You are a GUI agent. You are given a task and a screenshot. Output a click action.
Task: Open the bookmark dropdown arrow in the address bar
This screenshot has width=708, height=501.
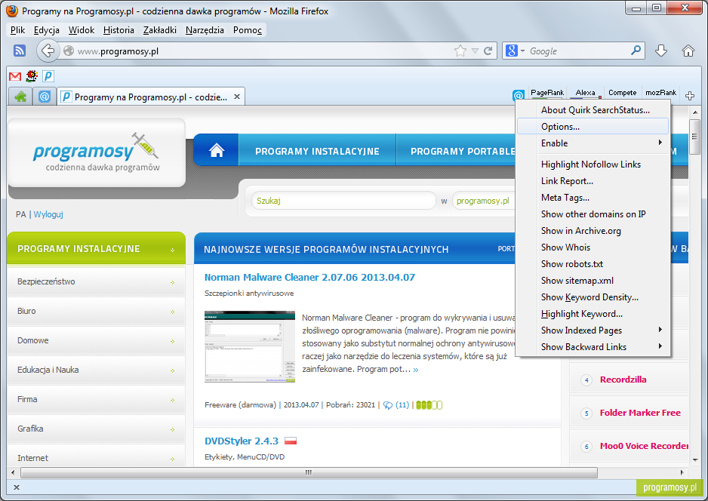[475, 51]
